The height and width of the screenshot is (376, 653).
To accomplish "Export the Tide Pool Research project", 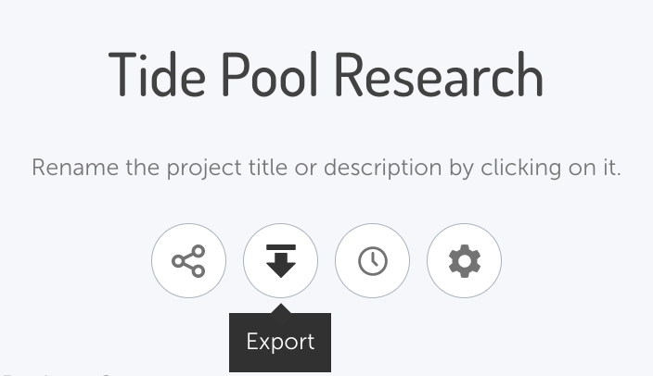I will click(x=280, y=261).
